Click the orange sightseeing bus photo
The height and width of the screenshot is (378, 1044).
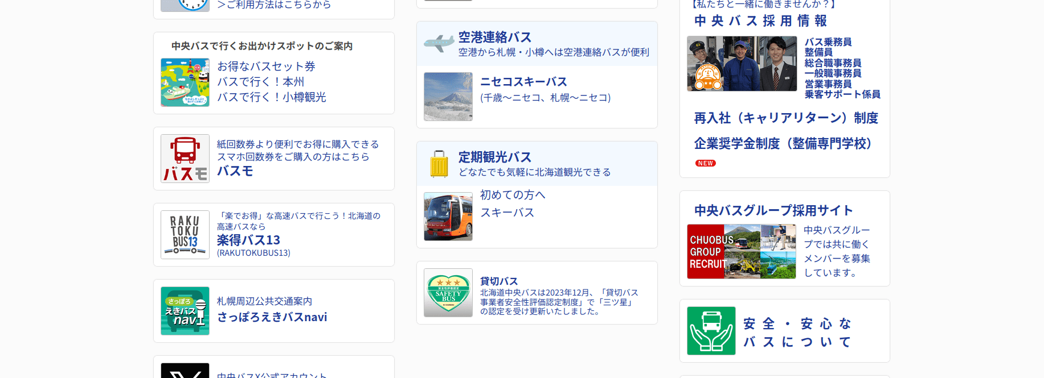pyautogui.click(x=448, y=217)
